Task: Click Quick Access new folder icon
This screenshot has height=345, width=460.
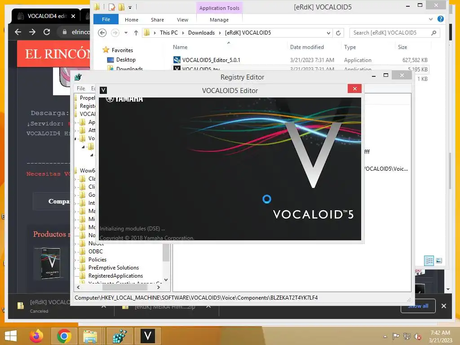Action: click(121, 7)
